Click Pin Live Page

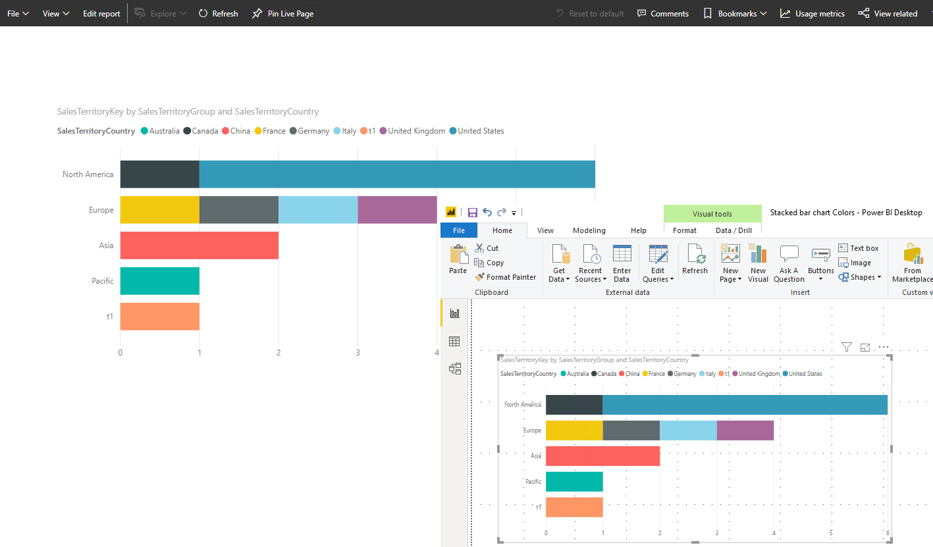(282, 13)
